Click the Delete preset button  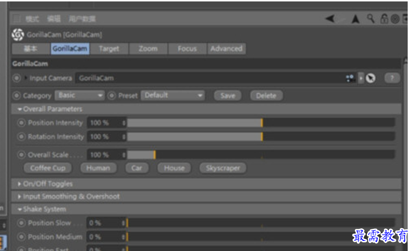pyautogui.click(x=266, y=96)
